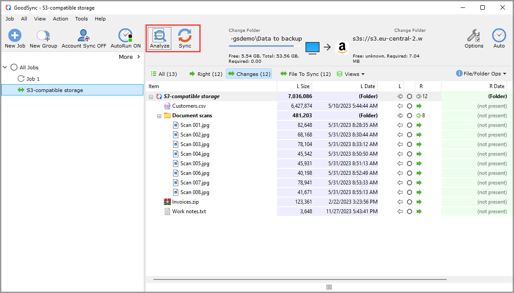Open the Views dropdown

[x=351, y=74]
